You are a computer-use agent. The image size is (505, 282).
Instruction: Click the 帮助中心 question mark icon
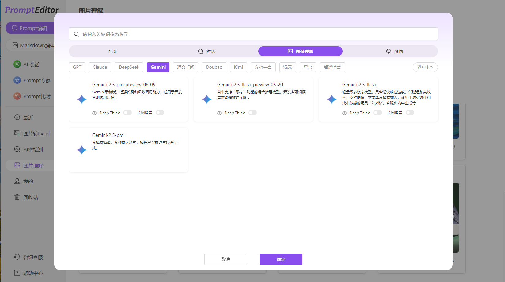[17, 273]
